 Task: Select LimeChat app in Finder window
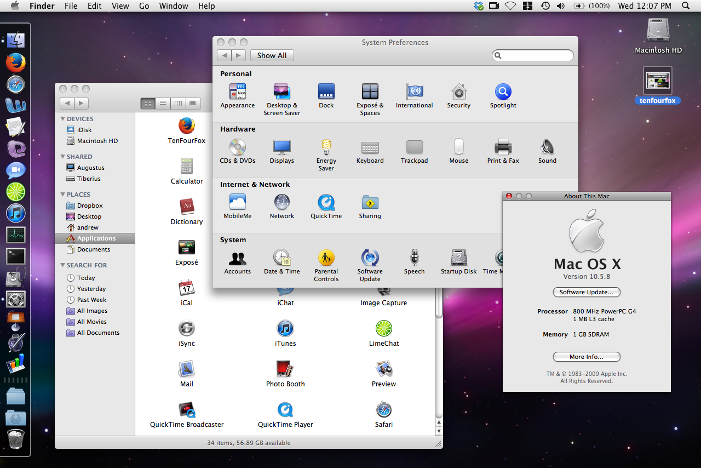click(384, 329)
